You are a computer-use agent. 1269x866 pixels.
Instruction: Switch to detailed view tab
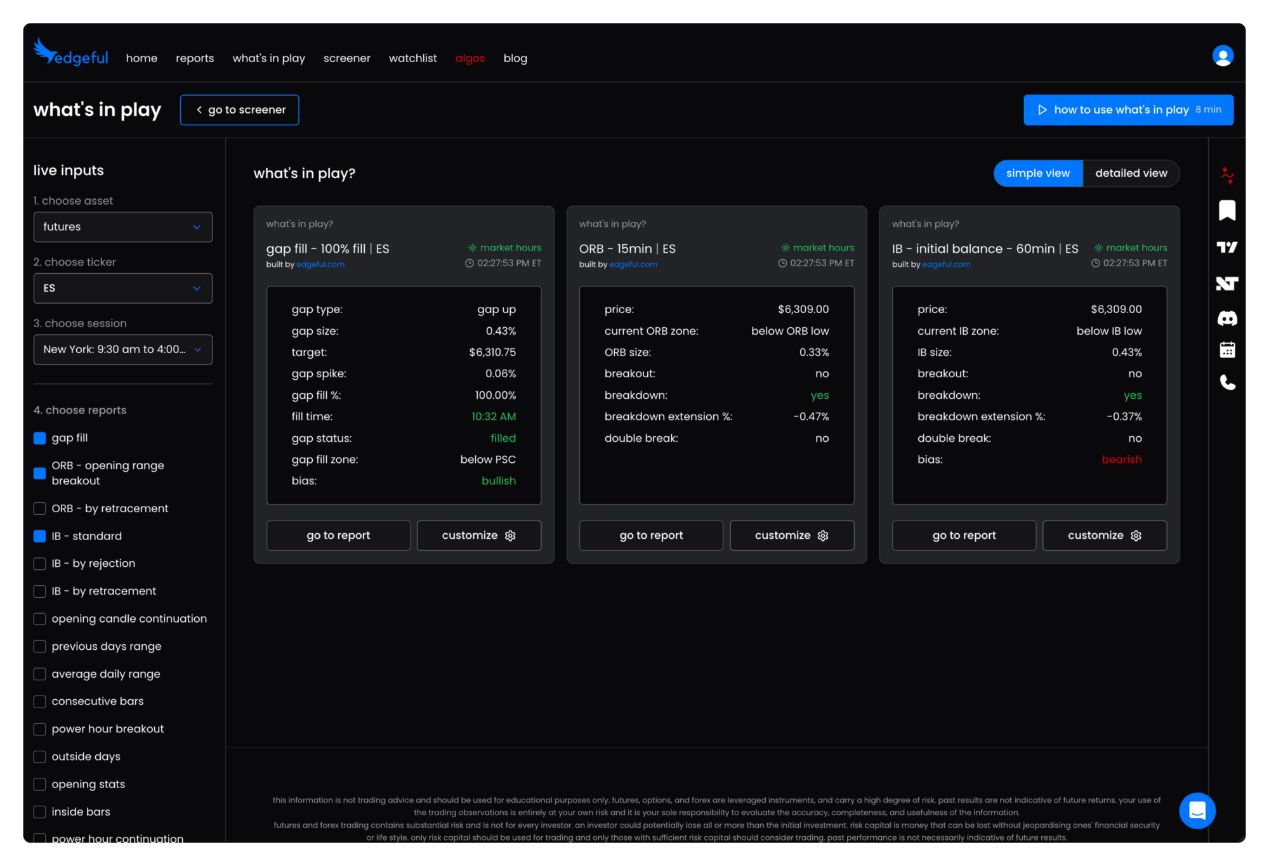1131,173
